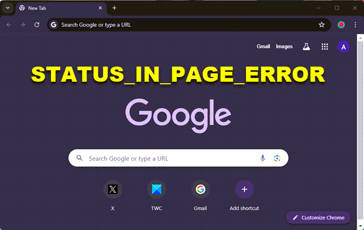Bookmark this tab with the star icon

(321, 24)
